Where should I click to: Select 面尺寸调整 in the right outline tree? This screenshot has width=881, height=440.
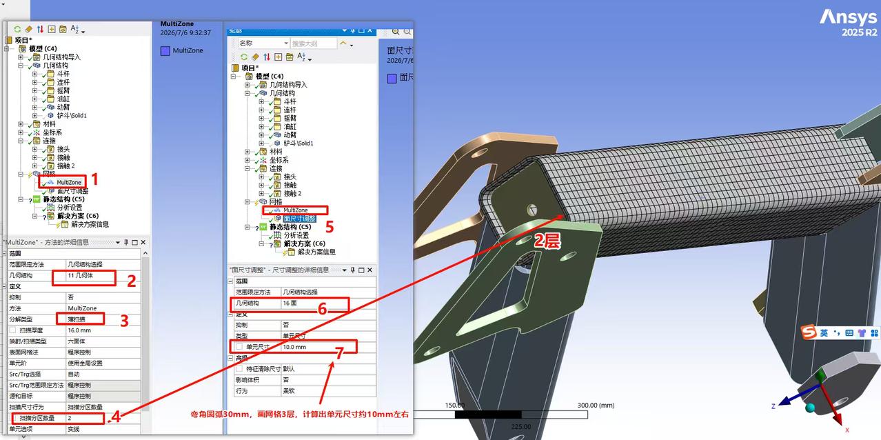[x=300, y=219]
